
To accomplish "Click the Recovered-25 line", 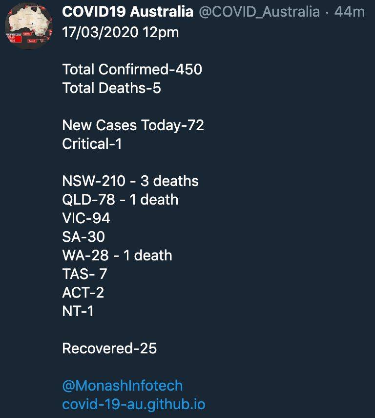I will (109, 348).
